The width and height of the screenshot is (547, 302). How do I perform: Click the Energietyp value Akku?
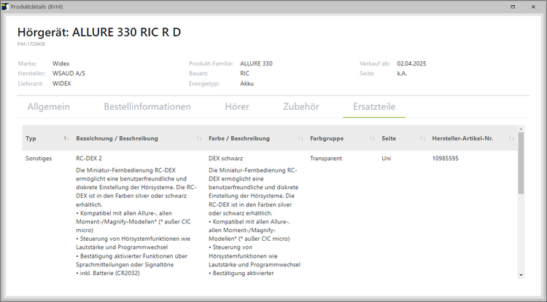247,84
